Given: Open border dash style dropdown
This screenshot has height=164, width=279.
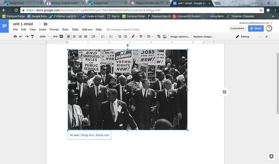Looking at the screenshot, I should click(150, 37).
